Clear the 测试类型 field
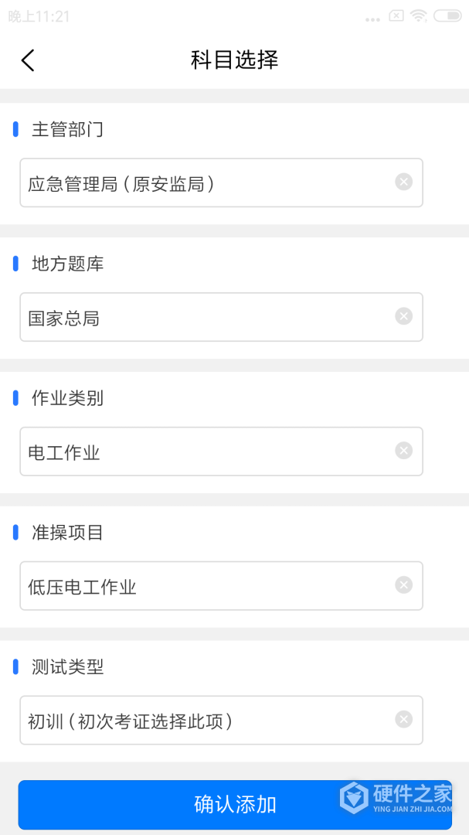This screenshot has height=835, width=469. point(403,718)
